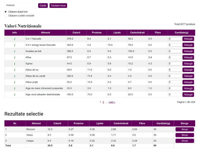Open info for Alge verzi-albastre deshidratate
Viewport: 199px width, 150px height.
click(x=15, y=94)
